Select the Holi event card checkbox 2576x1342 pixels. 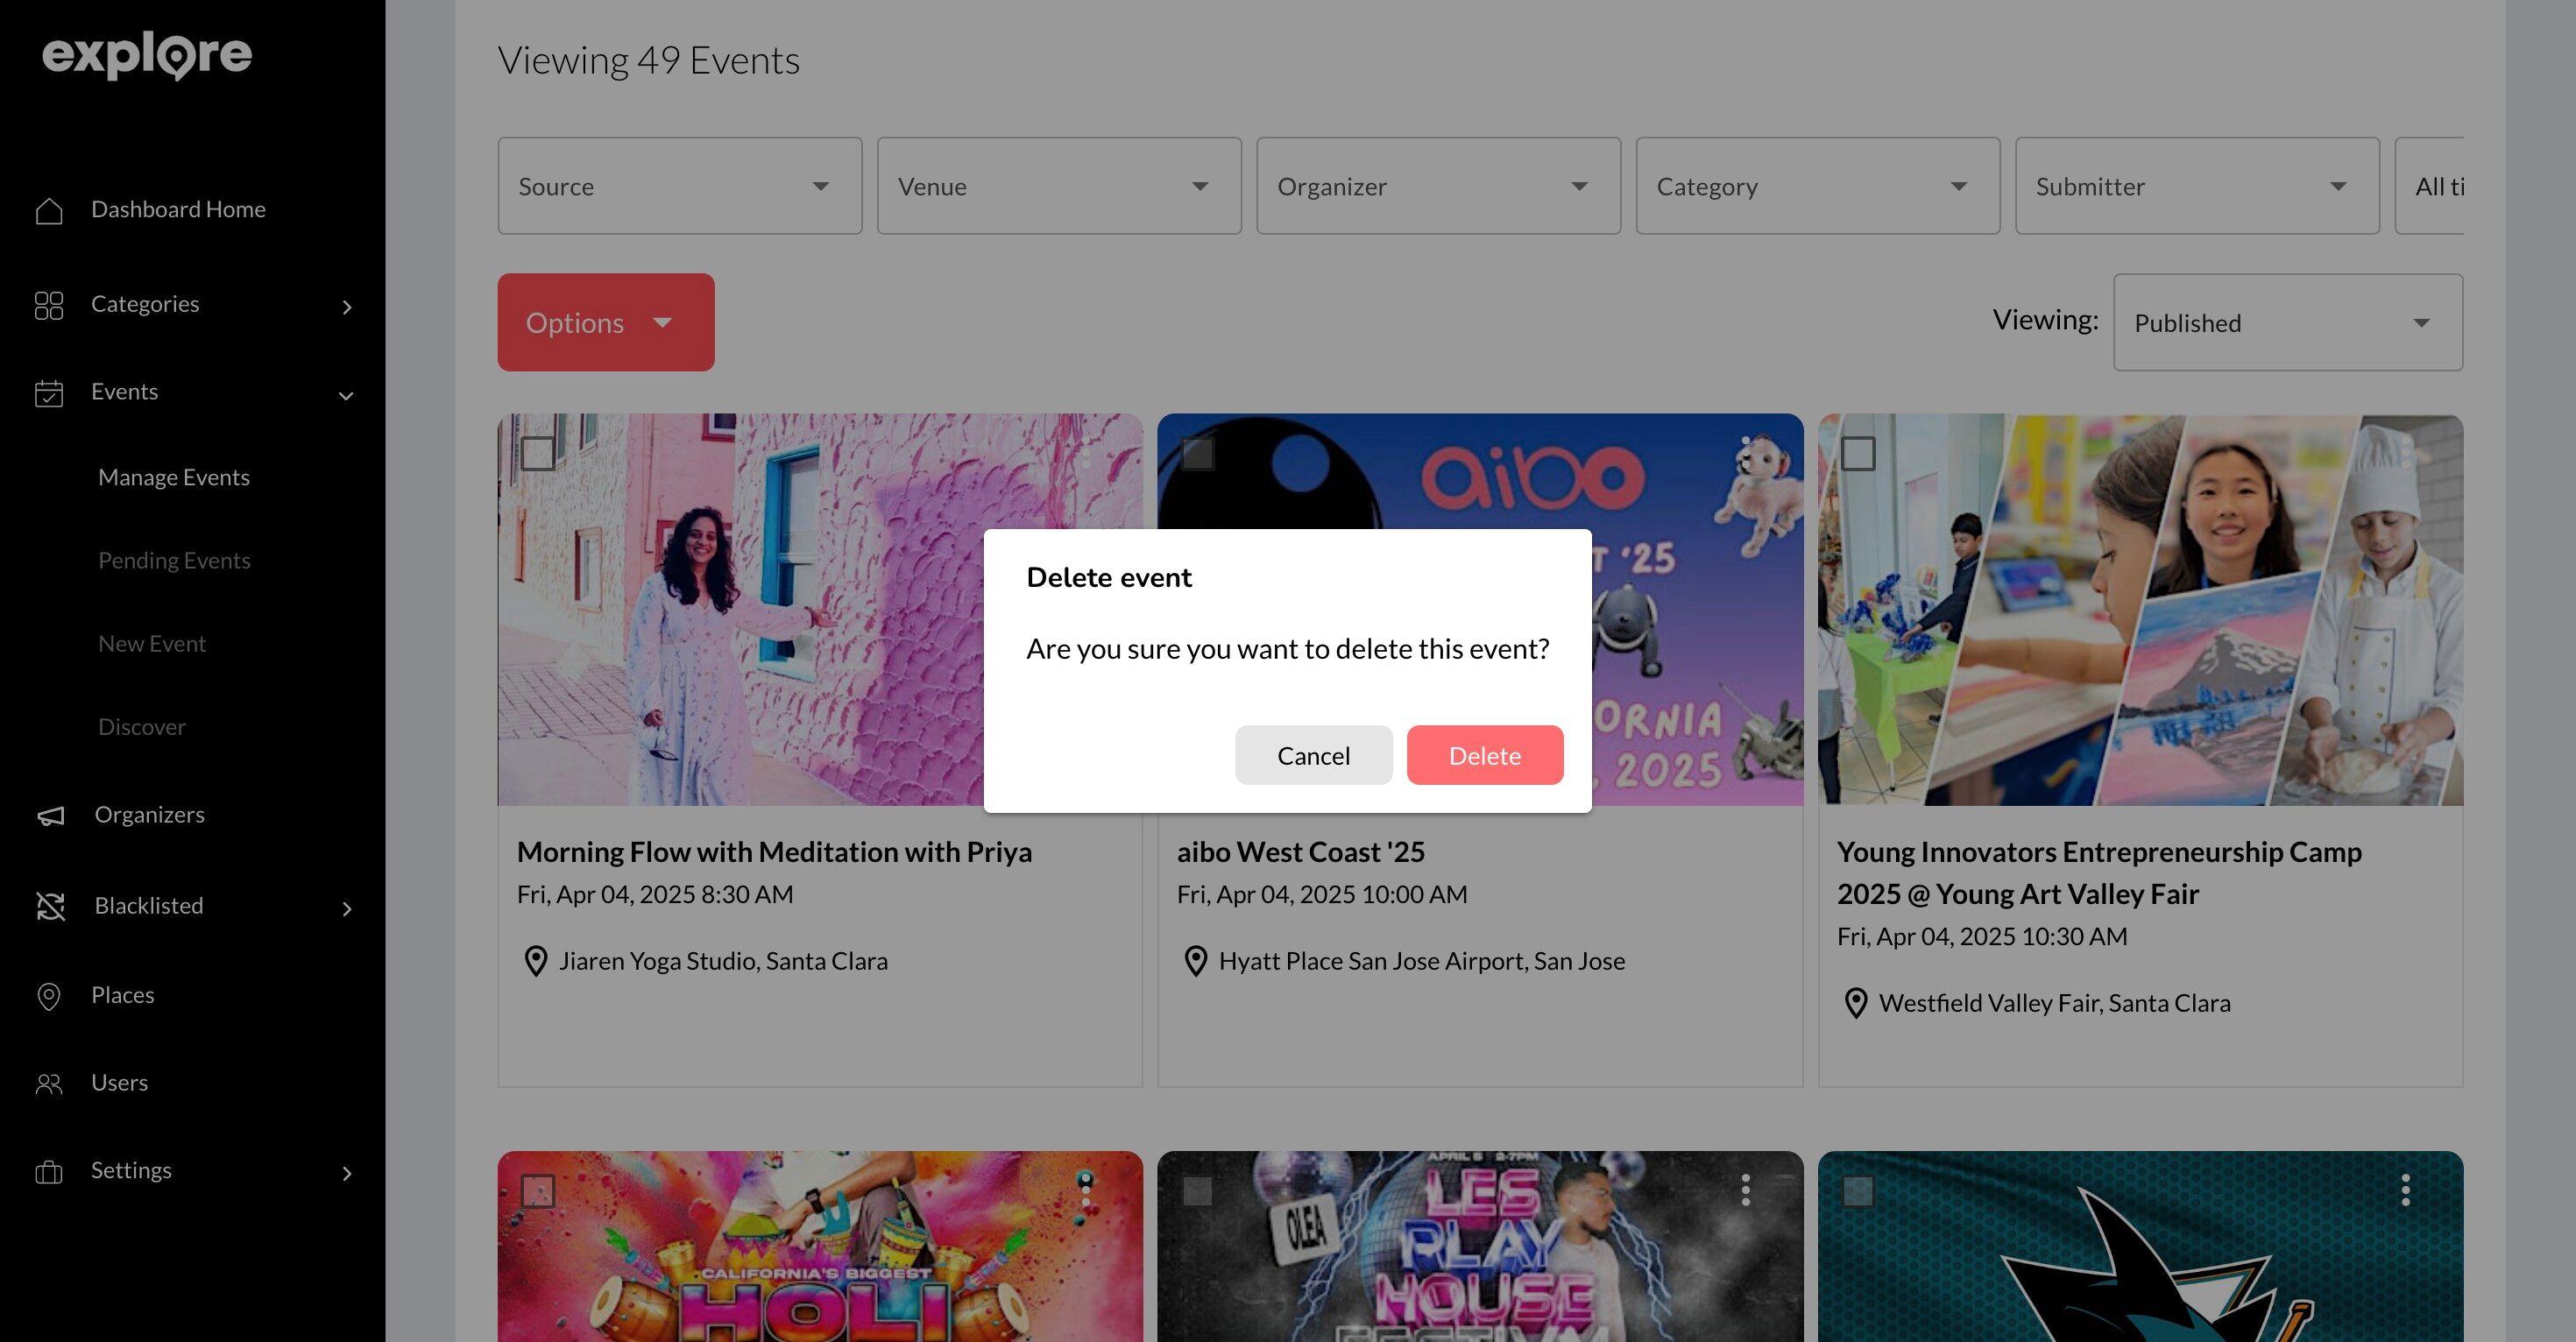tap(538, 1191)
